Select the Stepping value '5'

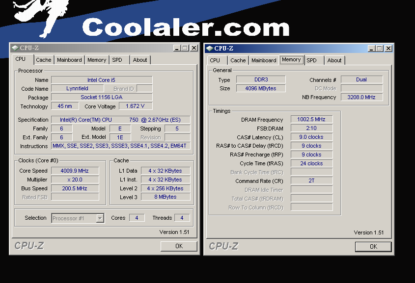click(177, 129)
